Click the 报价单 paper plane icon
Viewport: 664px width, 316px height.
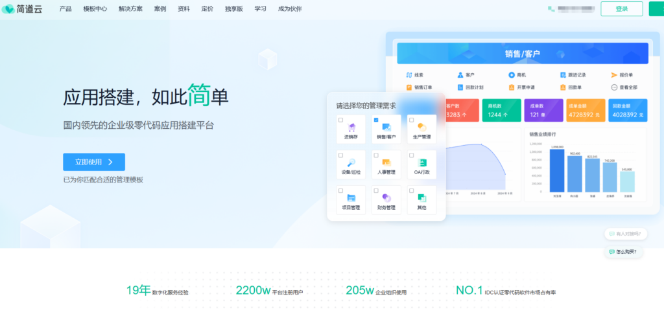[x=614, y=75]
